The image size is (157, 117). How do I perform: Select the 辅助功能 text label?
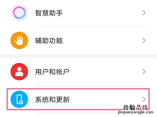49,41
